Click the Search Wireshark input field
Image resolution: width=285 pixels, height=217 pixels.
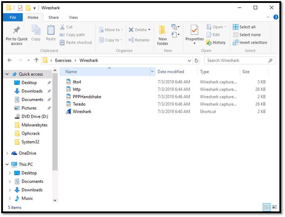coord(240,60)
